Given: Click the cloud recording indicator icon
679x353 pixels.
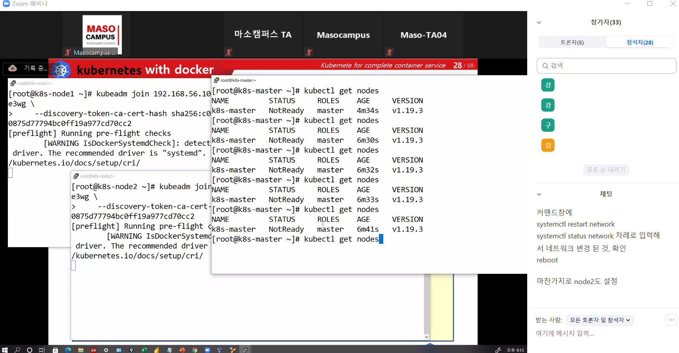Looking at the screenshot, I should 13,68.
